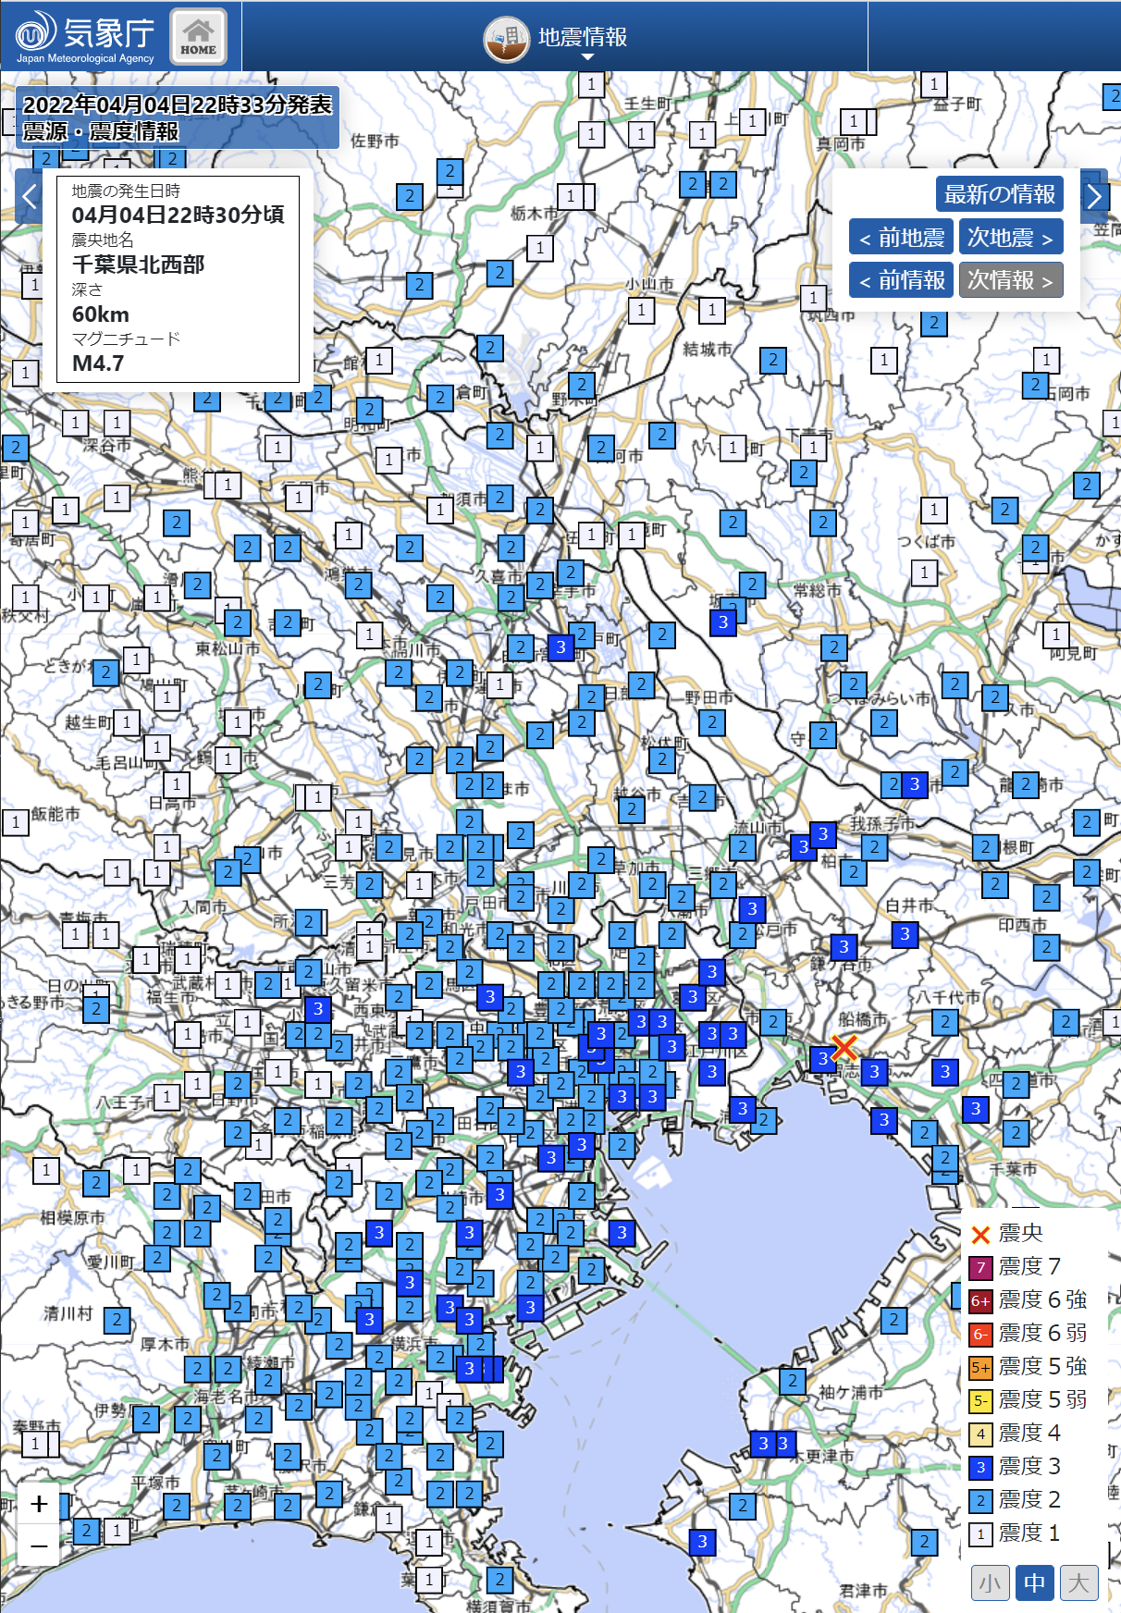Collapse the info panel with left chevron
Screen dimensions: 1121x1613
(29, 196)
